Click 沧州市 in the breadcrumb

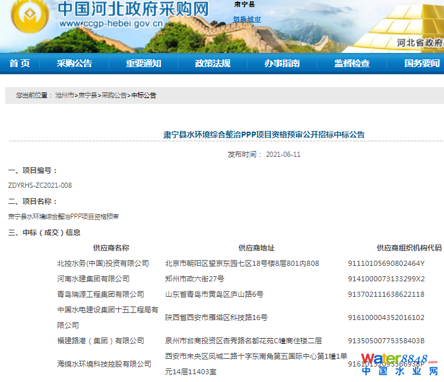pos(65,95)
